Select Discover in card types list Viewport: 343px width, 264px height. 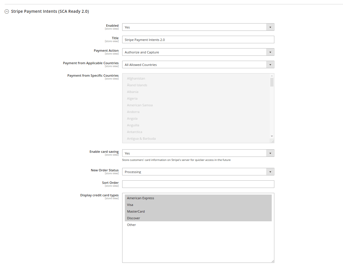pyautogui.click(x=134, y=218)
